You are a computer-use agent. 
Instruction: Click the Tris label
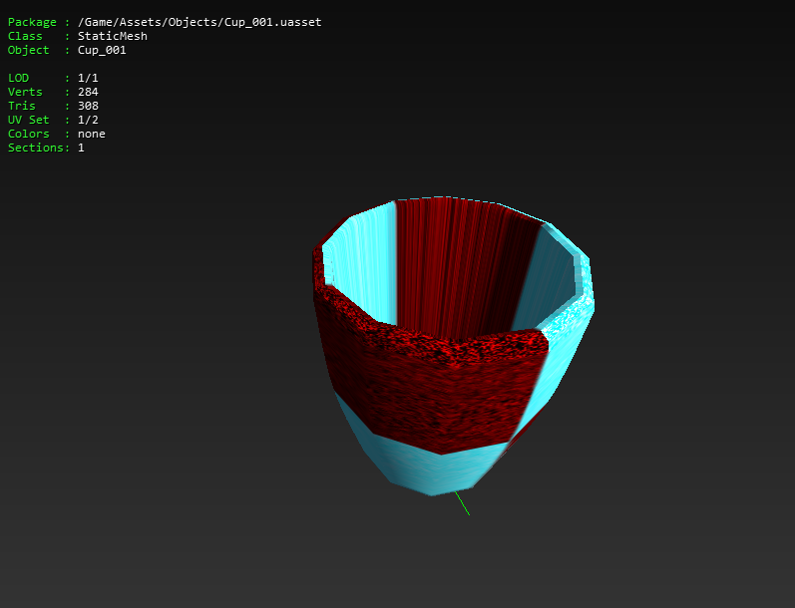coord(21,106)
